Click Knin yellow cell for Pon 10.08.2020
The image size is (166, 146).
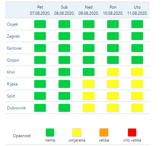pyautogui.click(x=113, y=72)
